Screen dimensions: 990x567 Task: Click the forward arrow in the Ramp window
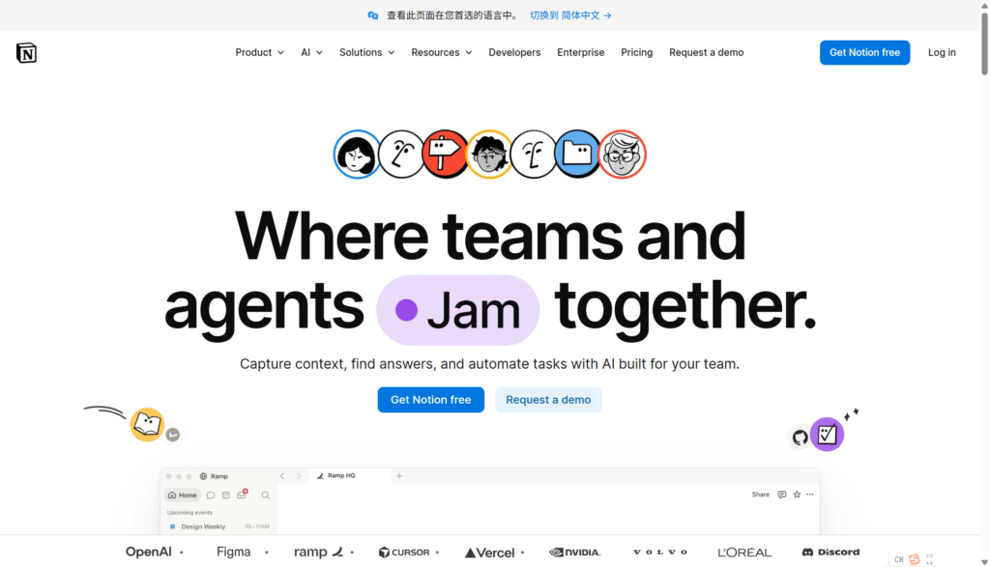299,475
